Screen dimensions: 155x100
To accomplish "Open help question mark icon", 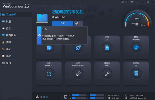I will click(x=137, y=2).
